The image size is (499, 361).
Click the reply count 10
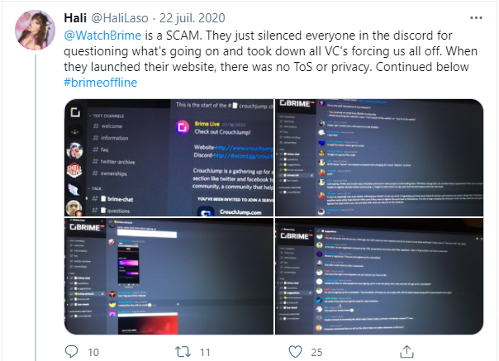(x=93, y=352)
